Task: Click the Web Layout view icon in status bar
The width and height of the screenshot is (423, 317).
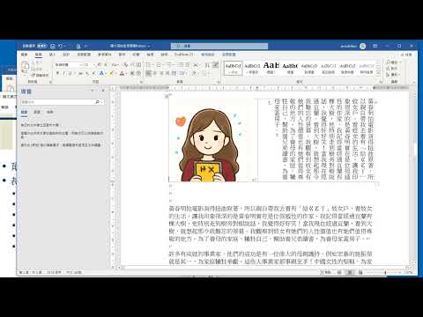Action: (x=360, y=272)
